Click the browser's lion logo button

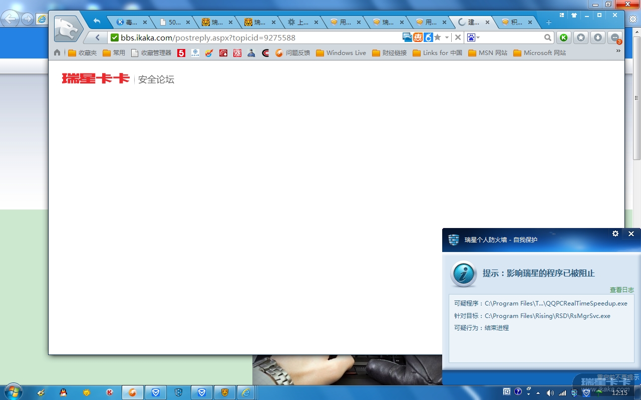point(68,29)
